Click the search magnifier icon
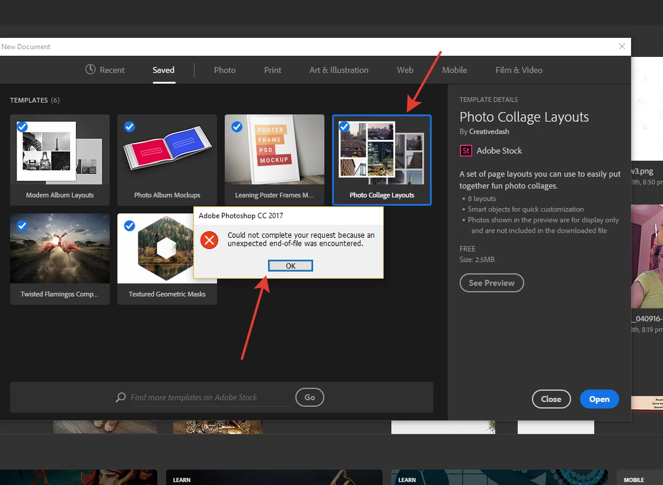This screenshot has width=663, height=485. [x=121, y=397]
